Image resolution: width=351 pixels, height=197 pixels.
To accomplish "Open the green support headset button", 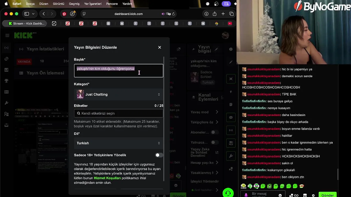I will point(228,193).
